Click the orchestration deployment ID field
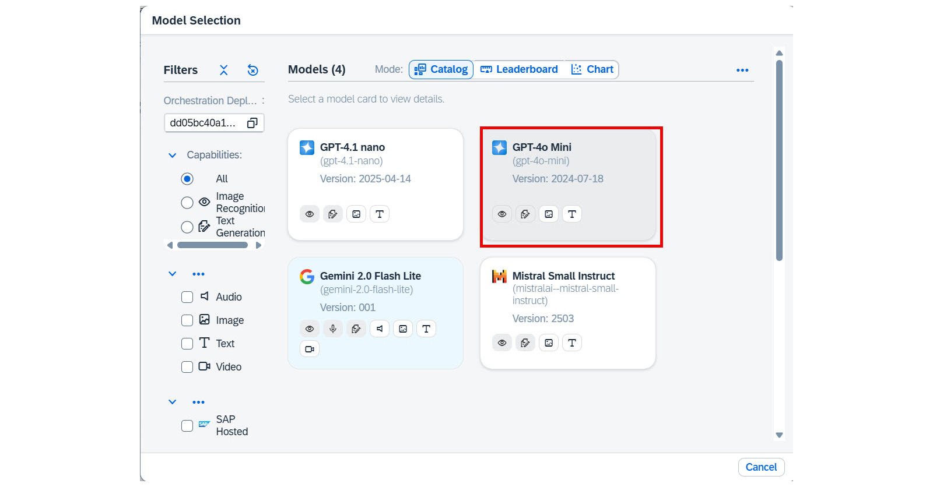This screenshot has width=933, height=487. tap(214, 123)
